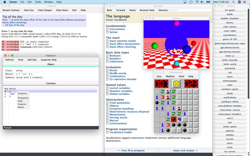Launch the game-of-life demo
The height and width of the screenshot is (156, 250).
[x=230, y=39]
